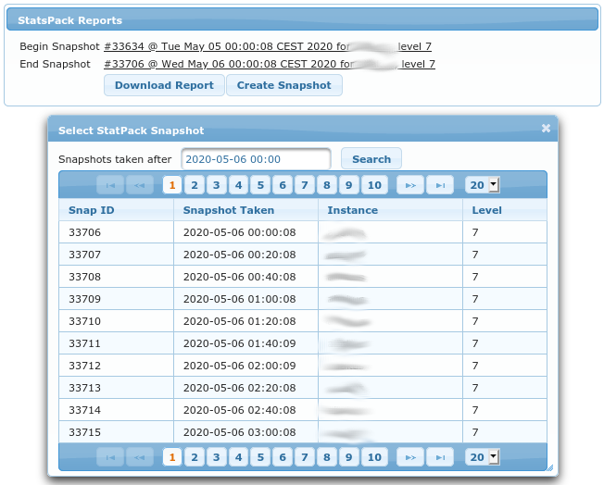Select page 5 in bottom paginator

260,457
